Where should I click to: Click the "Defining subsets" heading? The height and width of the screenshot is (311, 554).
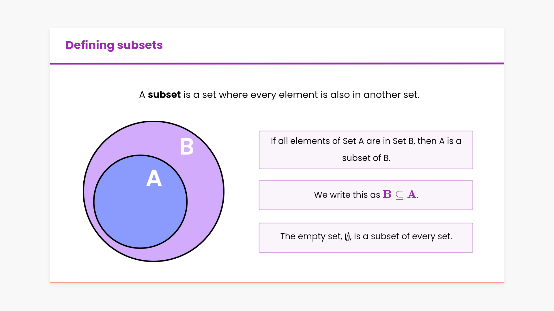(x=114, y=45)
